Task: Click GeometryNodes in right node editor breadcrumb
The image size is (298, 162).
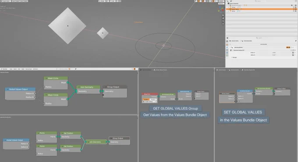Action: [235, 70]
